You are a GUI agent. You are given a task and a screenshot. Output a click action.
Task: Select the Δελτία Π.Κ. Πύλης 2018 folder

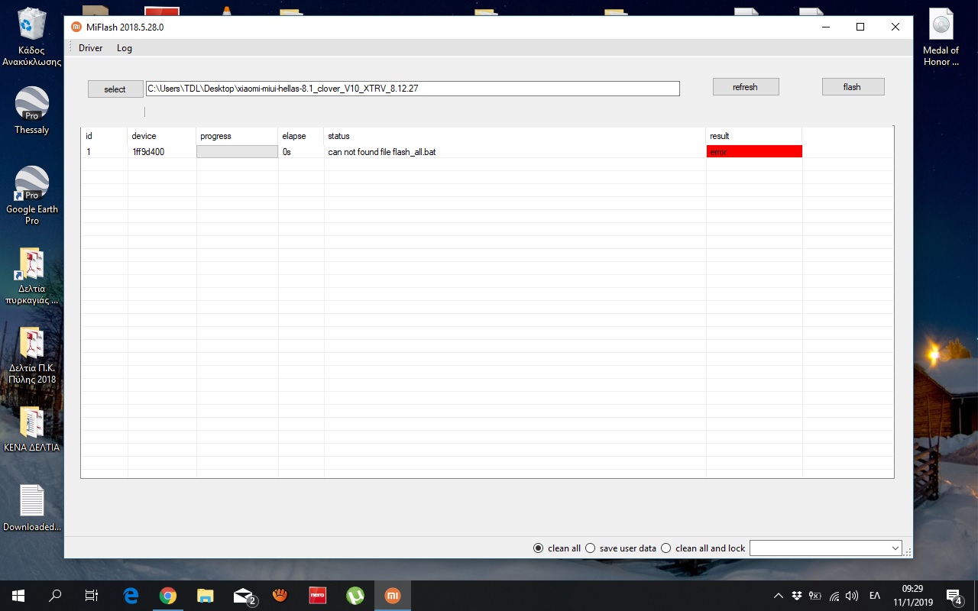tap(31, 356)
